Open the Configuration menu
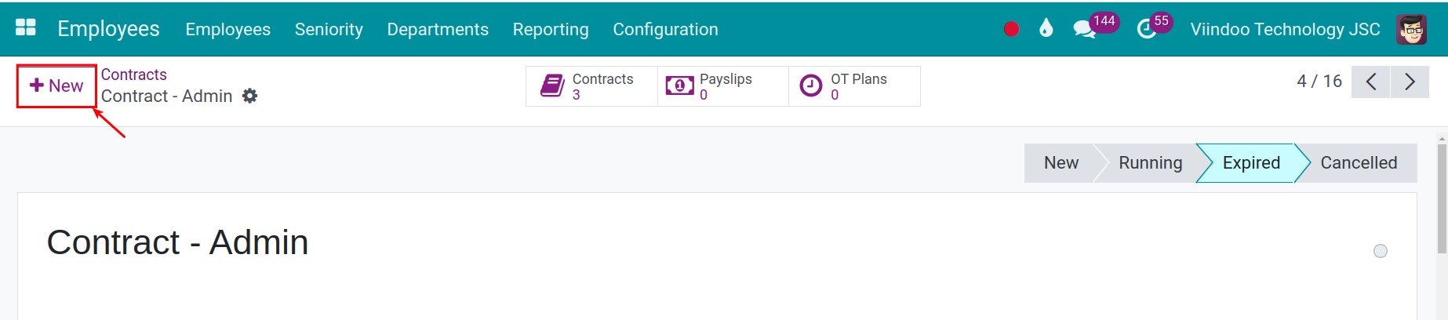 click(x=665, y=29)
